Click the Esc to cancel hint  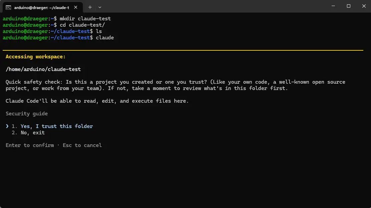[82, 145]
